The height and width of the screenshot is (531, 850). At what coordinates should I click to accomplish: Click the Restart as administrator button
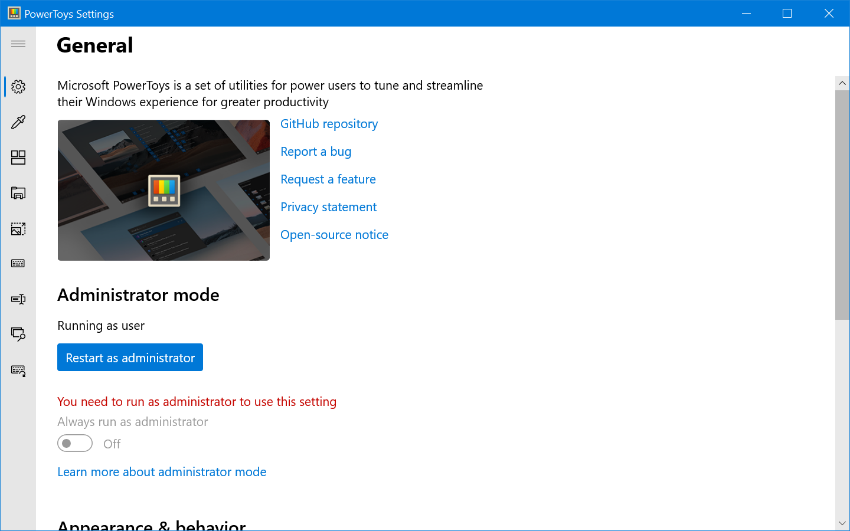(x=130, y=357)
